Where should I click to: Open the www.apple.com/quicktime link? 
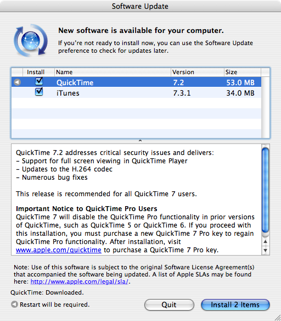59,250
